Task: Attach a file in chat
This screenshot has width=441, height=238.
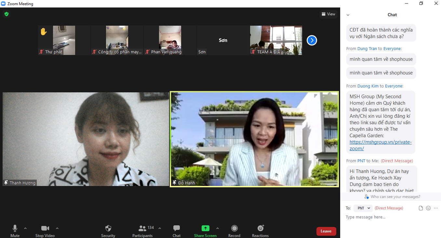Action: [421, 208]
